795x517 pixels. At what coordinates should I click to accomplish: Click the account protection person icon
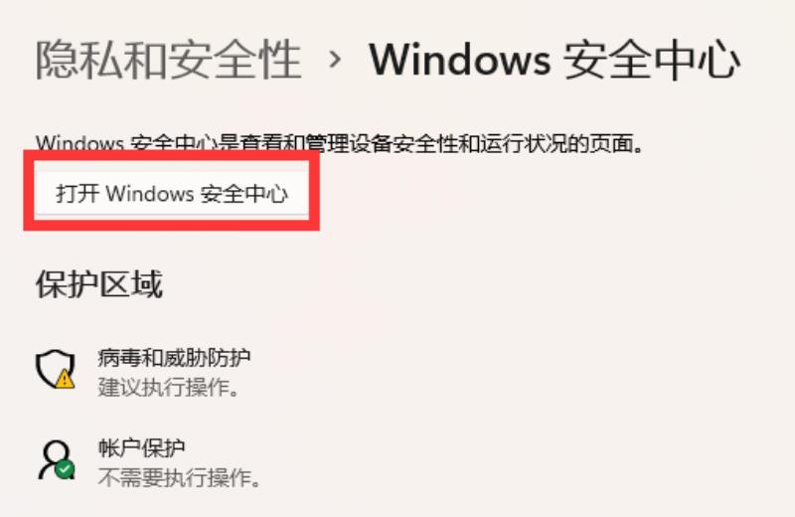(56, 459)
